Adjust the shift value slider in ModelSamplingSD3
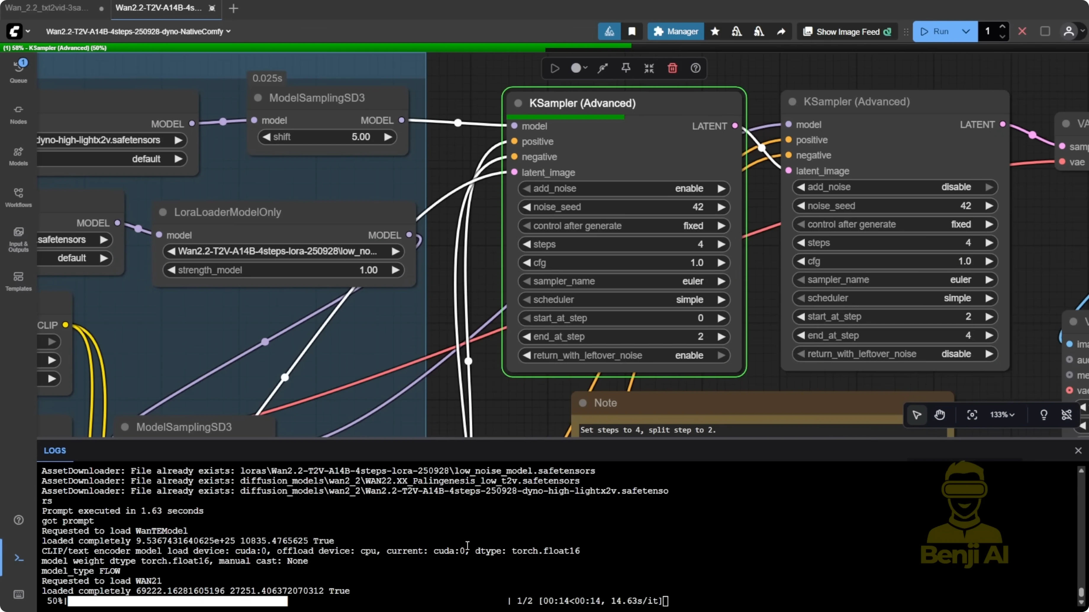The width and height of the screenshot is (1089, 612). pos(328,136)
